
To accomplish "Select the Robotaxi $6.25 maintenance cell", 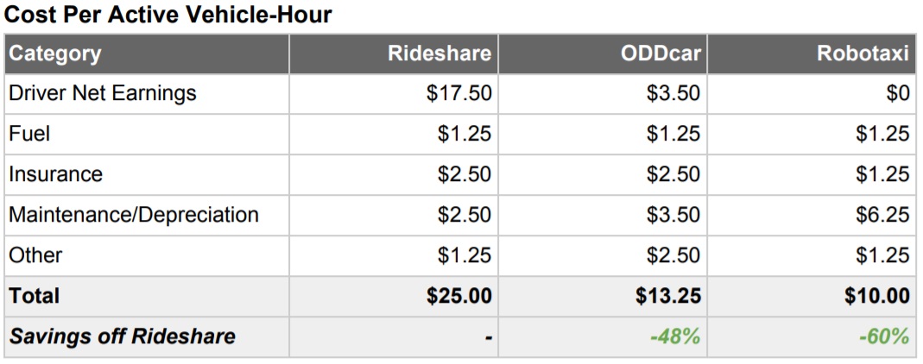I will 882,215.
